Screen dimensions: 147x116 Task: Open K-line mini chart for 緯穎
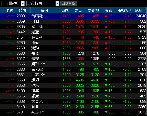[x=10, y=80]
